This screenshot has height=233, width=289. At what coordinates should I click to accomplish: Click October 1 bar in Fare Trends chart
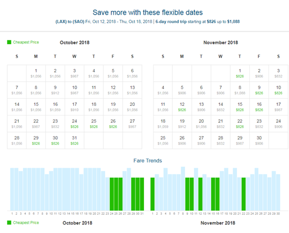click(12, 189)
